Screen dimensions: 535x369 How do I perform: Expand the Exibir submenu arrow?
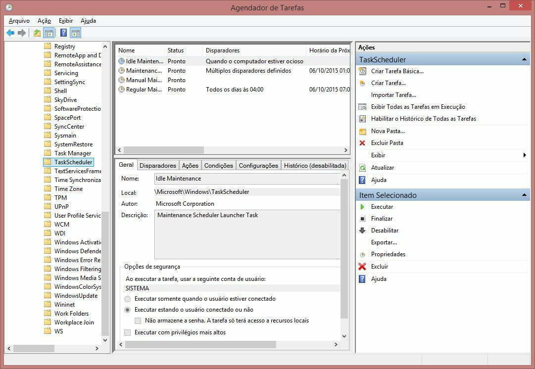[525, 155]
